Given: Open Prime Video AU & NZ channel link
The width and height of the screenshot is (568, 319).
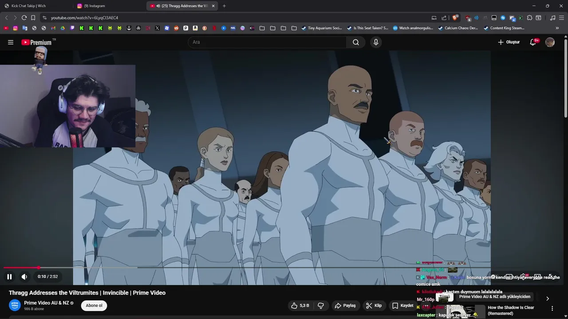Looking at the screenshot, I should pos(47,303).
